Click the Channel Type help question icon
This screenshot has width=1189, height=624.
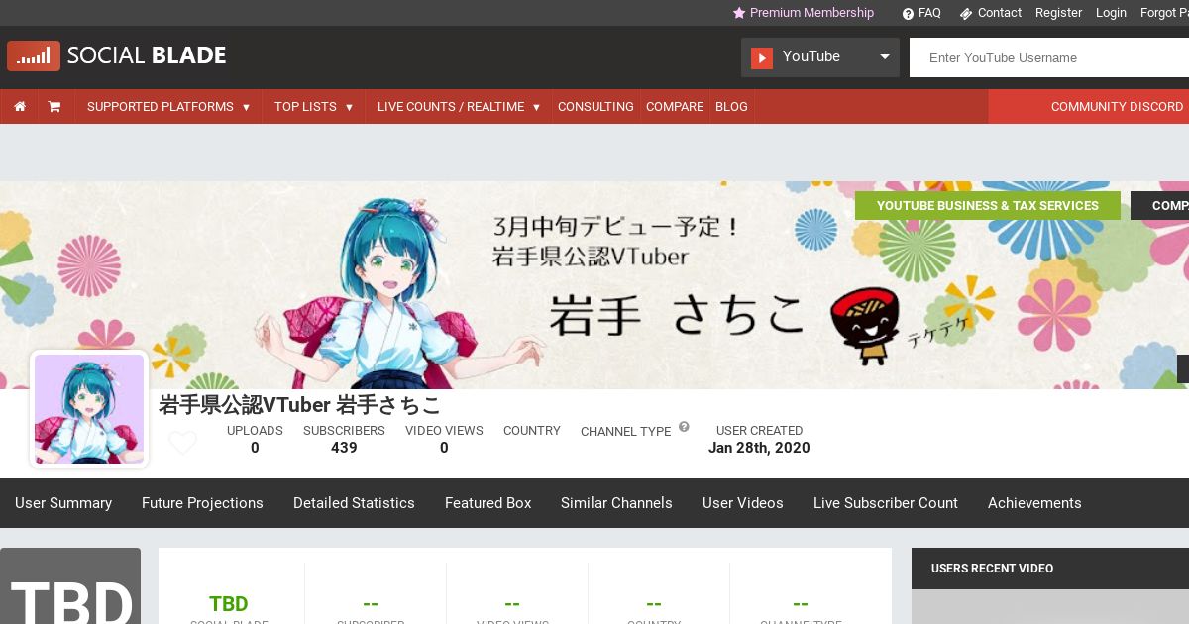(x=684, y=427)
